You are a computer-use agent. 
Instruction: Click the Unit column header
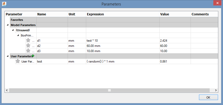click(x=77, y=14)
